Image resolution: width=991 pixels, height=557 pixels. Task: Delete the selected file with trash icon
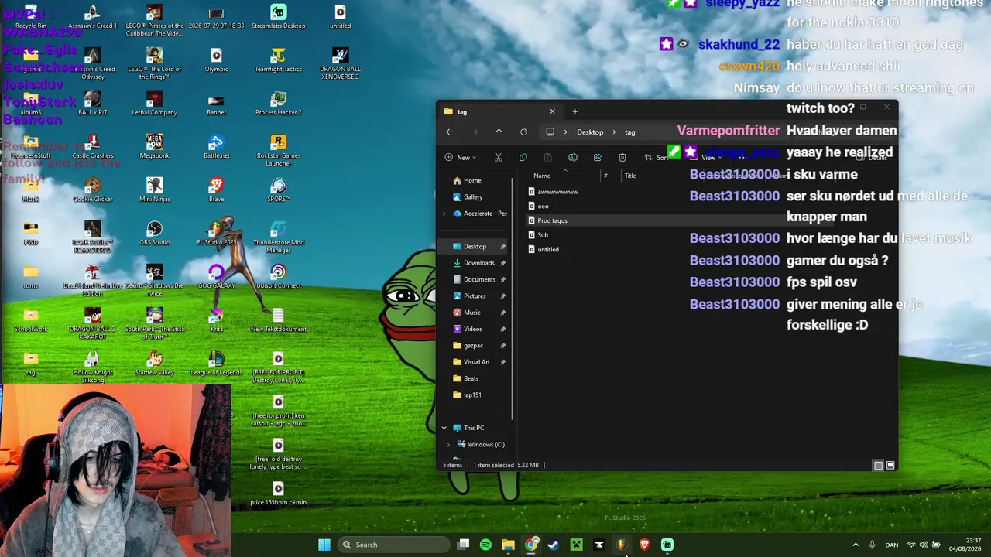coord(622,158)
